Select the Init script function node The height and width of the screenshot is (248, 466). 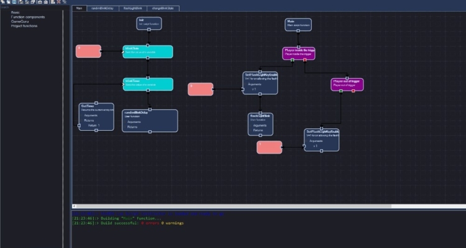point(149,23)
